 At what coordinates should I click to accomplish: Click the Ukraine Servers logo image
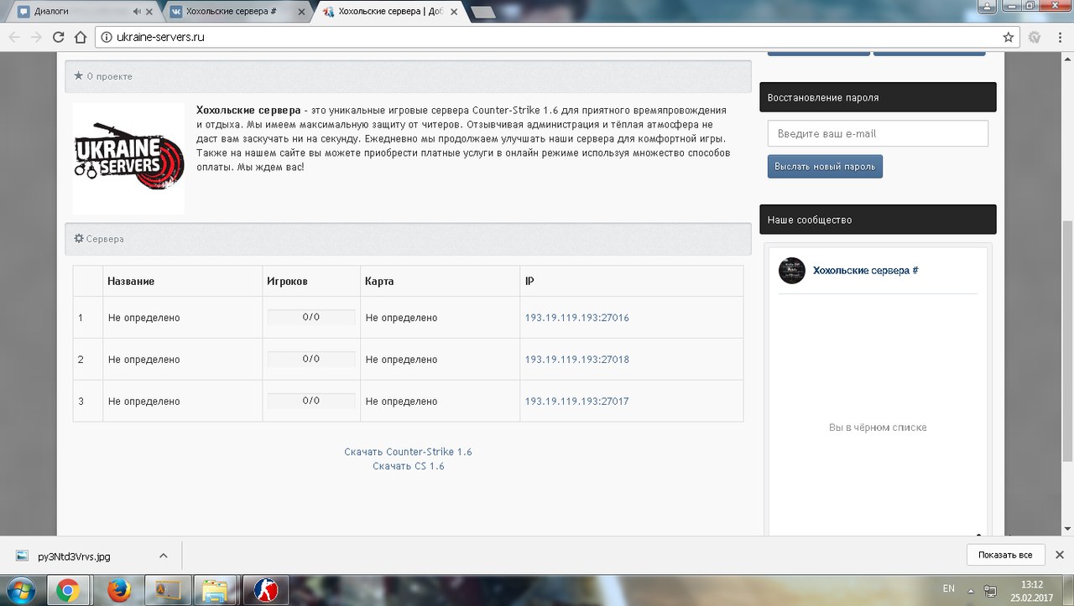pyautogui.click(x=128, y=158)
